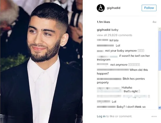View all 29,828 comments
Viewport: 161px width, 123px height.
click(x=114, y=35)
